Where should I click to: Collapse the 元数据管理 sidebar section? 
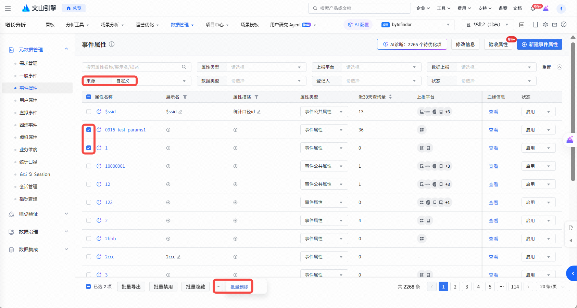pyautogui.click(x=66, y=49)
